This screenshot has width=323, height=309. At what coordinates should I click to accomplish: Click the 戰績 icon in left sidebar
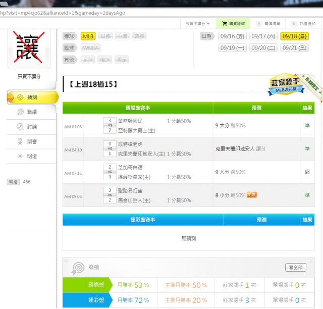(x=20, y=112)
